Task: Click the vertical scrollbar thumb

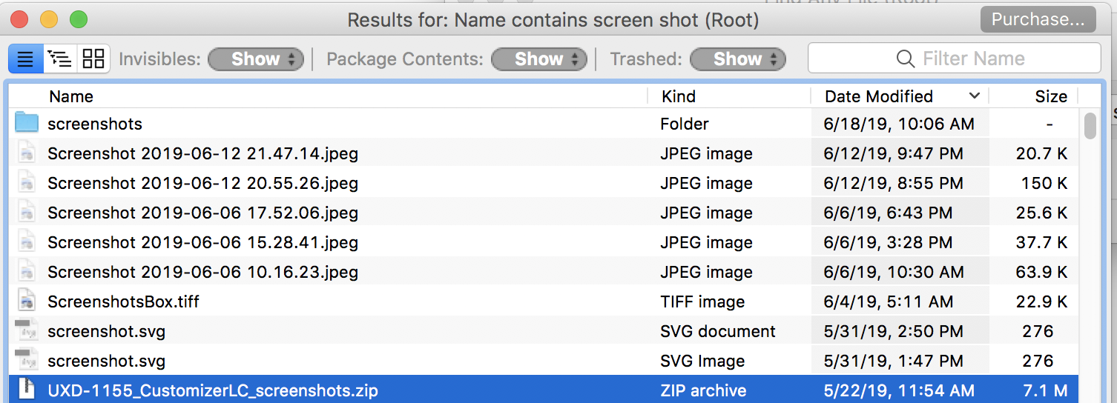Action: pyautogui.click(x=1090, y=126)
